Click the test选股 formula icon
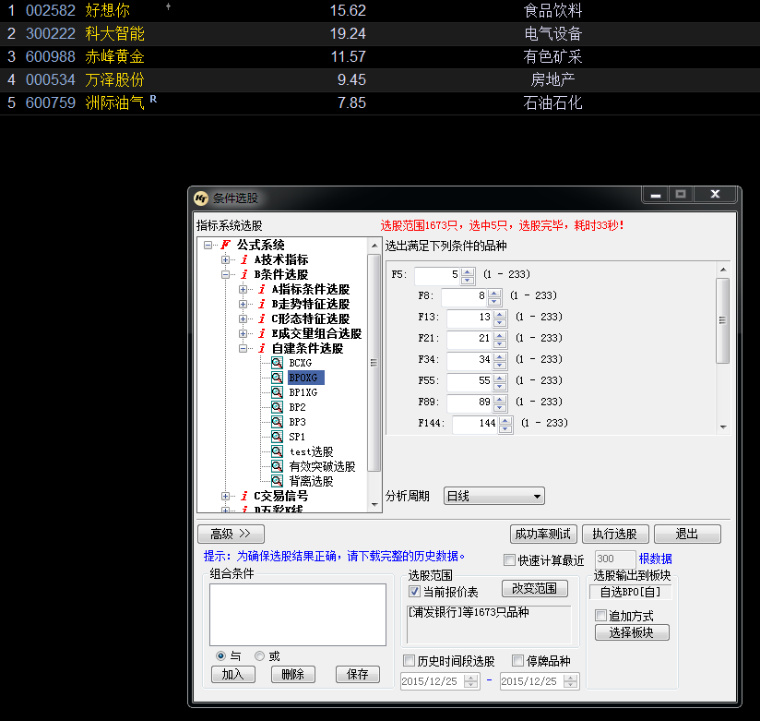Image resolution: width=760 pixels, height=721 pixels. (277, 451)
